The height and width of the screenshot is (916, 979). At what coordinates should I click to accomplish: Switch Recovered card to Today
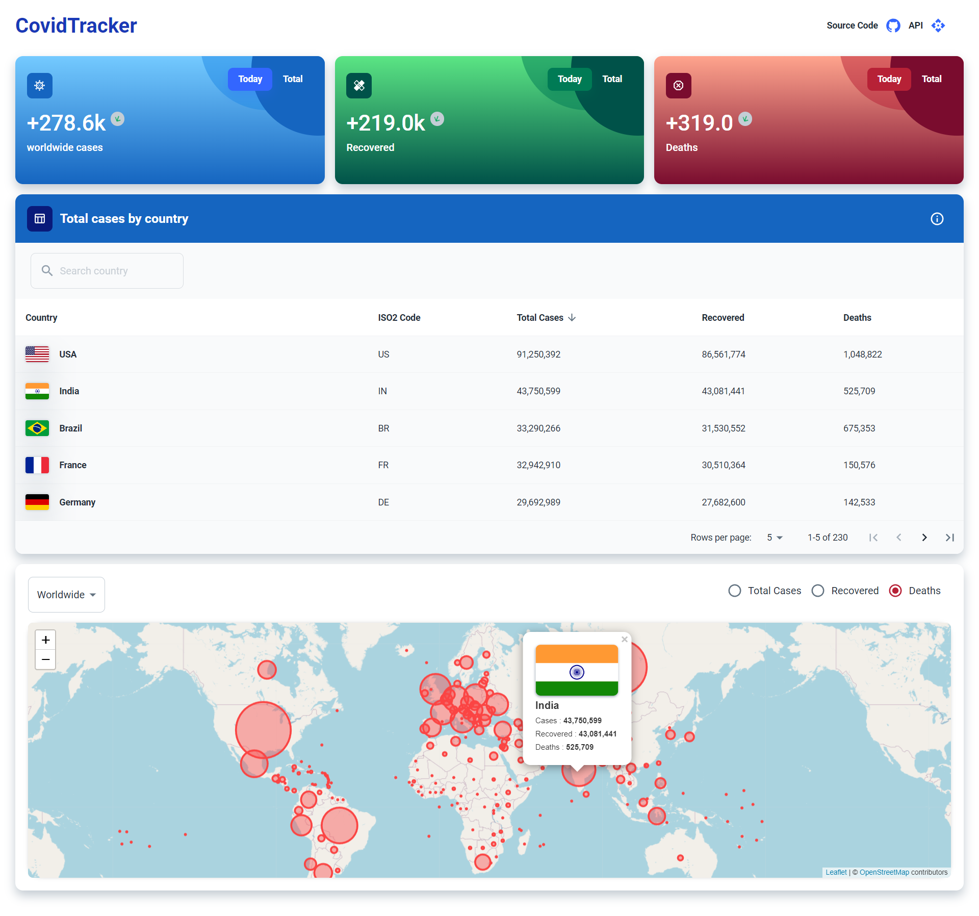(570, 79)
